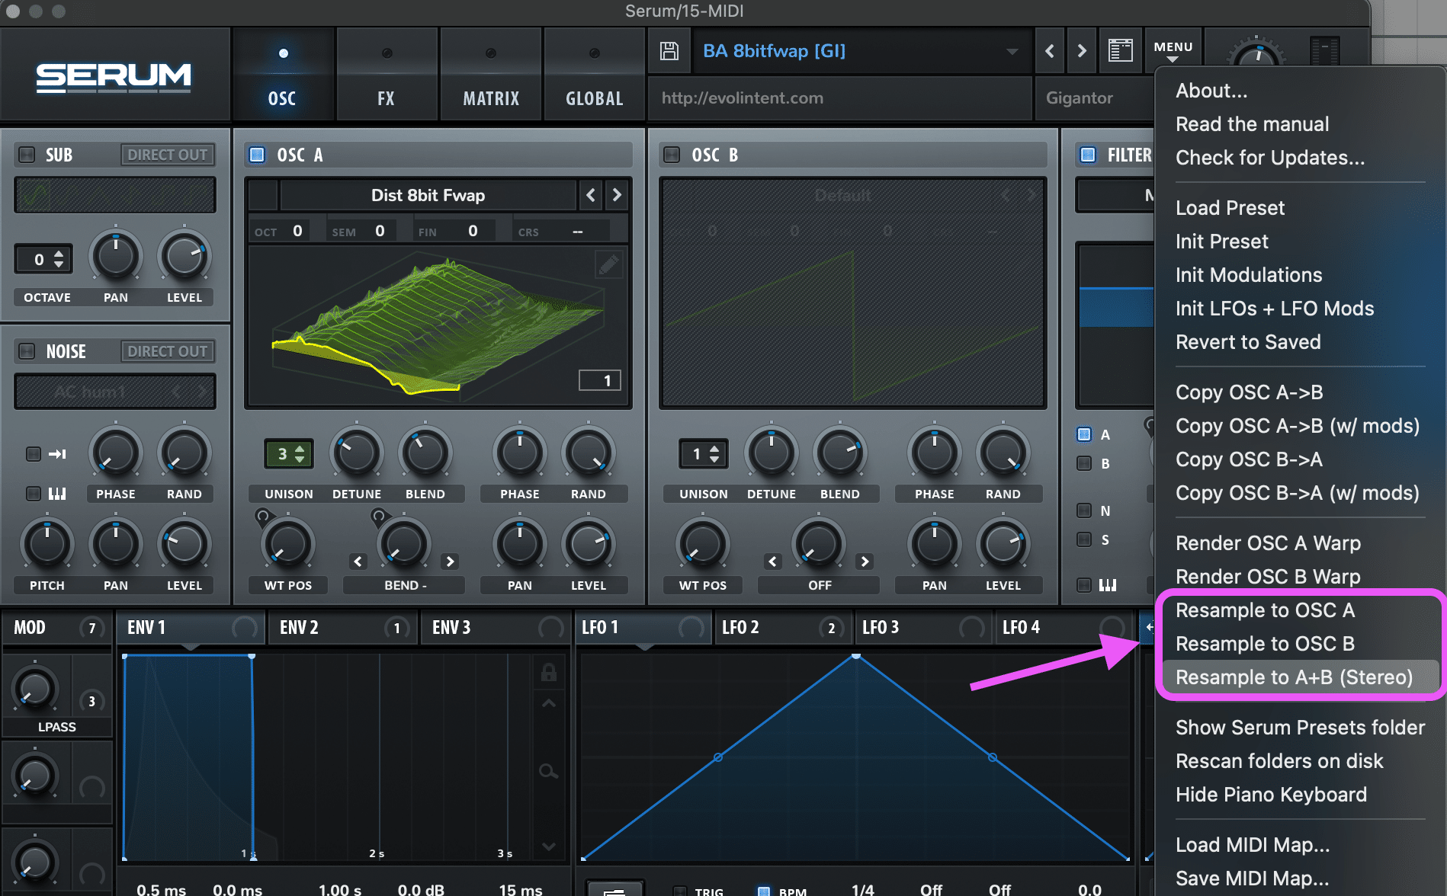The width and height of the screenshot is (1447, 896).
Task: Enable the OSC B power toggle
Action: pos(672,155)
